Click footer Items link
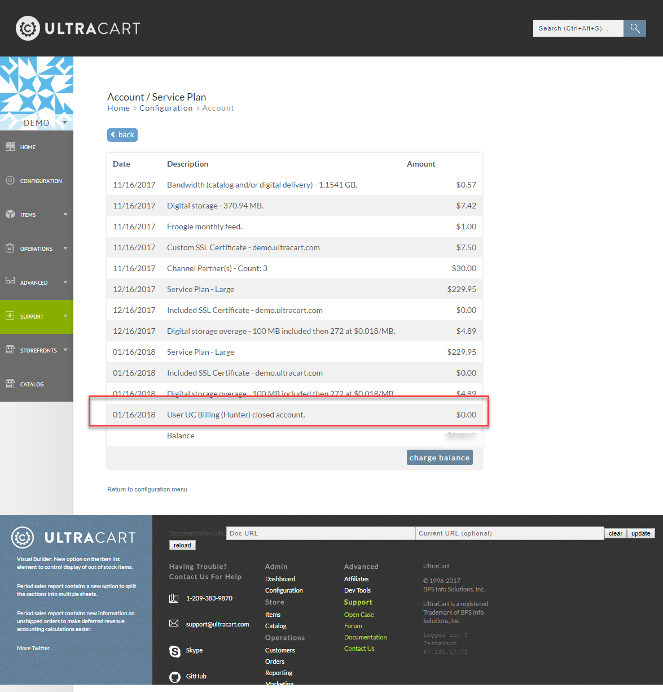The width and height of the screenshot is (663, 692). (x=273, y=615)
